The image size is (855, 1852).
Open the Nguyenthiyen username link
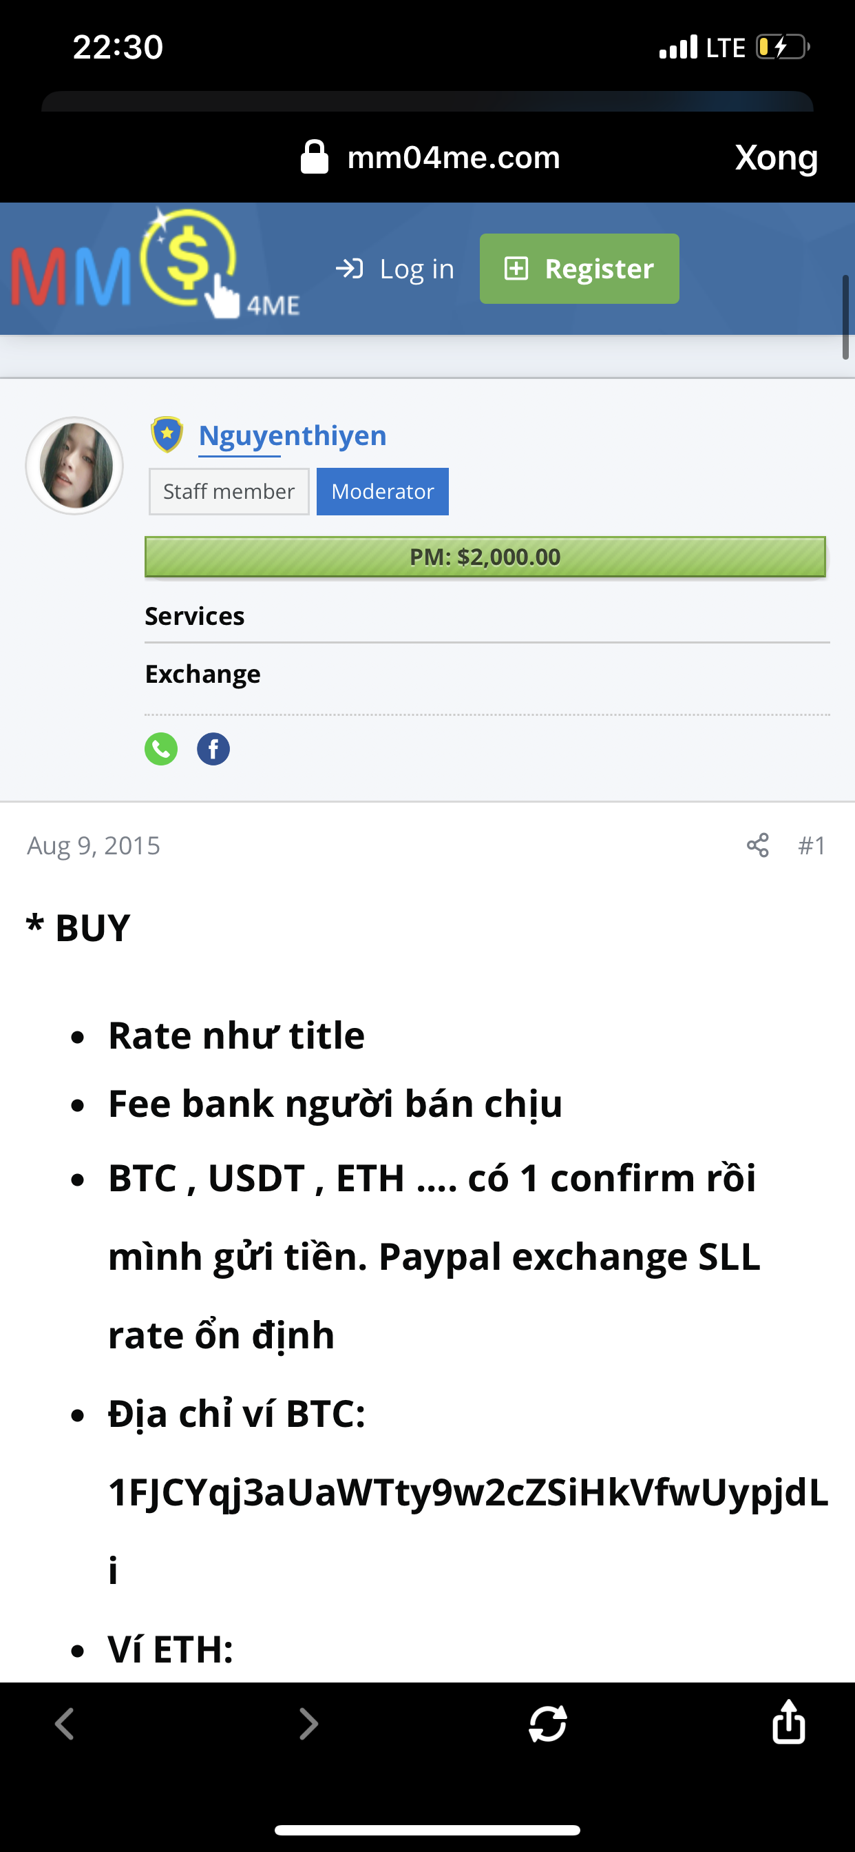(293, 435)
